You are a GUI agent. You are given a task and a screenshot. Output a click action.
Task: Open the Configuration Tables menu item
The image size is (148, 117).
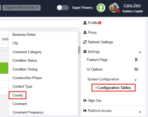tap(114, 88)
